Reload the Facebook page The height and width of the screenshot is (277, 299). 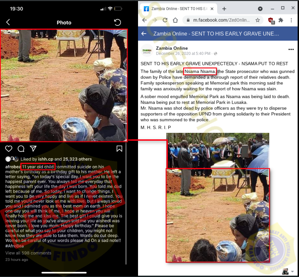point(165,20)
